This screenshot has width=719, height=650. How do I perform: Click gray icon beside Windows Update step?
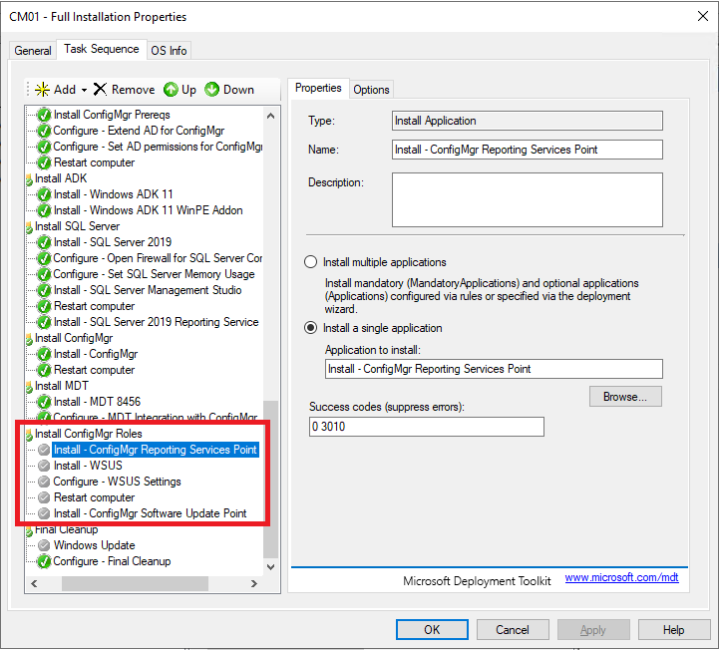coord(44,545)
